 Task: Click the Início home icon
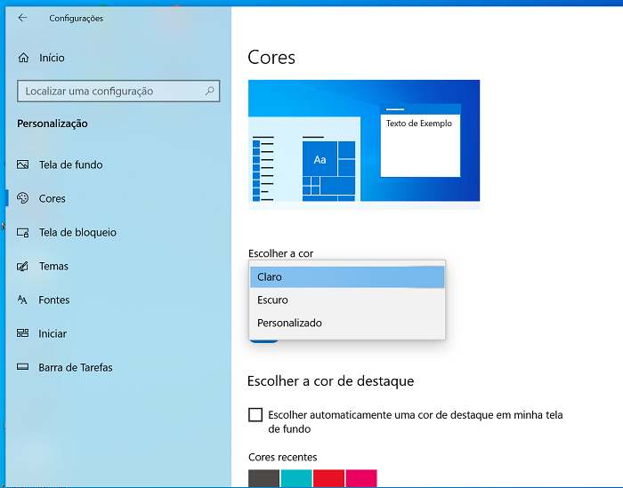[23, 58]
